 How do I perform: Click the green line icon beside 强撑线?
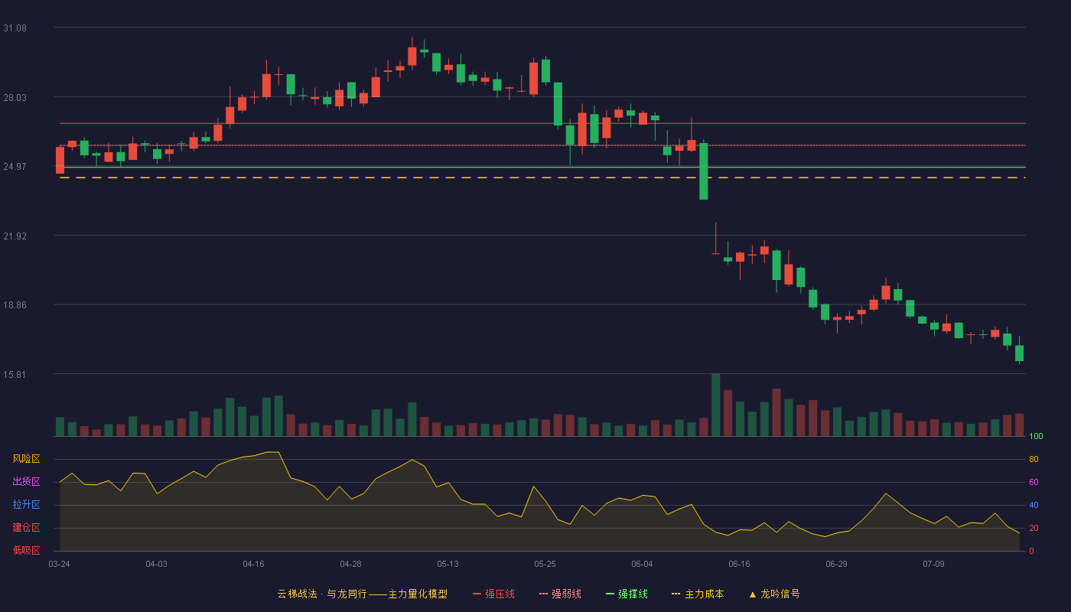coord(610,594)
